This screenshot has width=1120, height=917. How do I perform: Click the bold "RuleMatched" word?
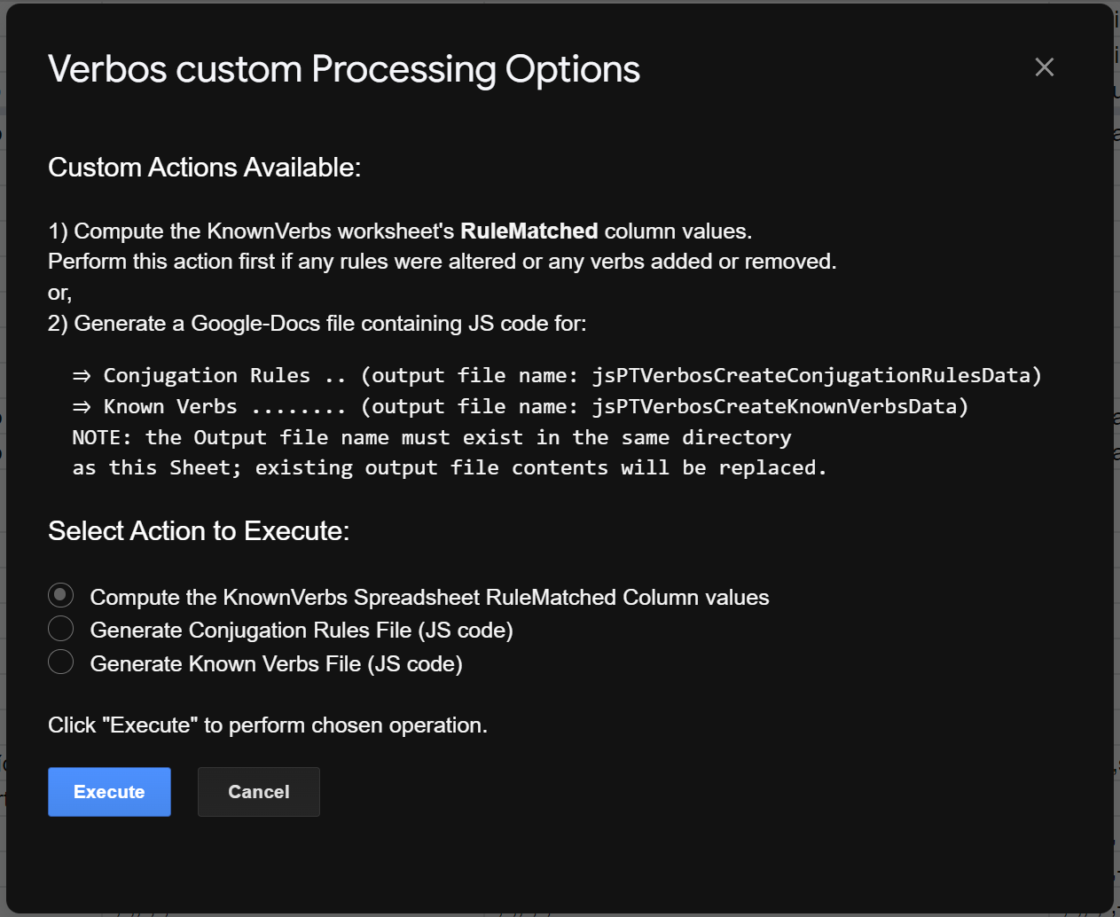point(529,231)
